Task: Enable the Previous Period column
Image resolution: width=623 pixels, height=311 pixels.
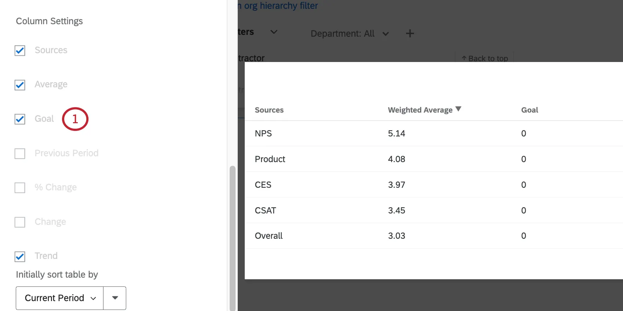Action: [x=20, y=154]
